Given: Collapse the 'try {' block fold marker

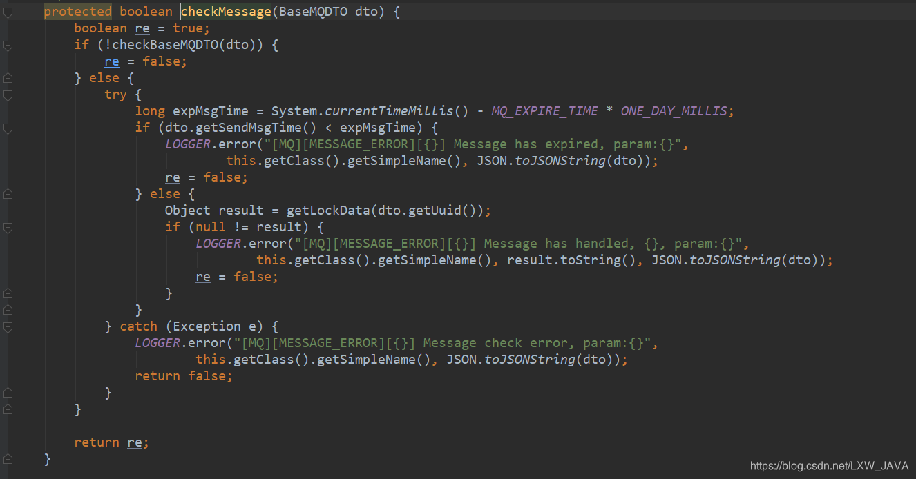Looking at the screenshot, I should pyautogui.click(x=8, y=95).
